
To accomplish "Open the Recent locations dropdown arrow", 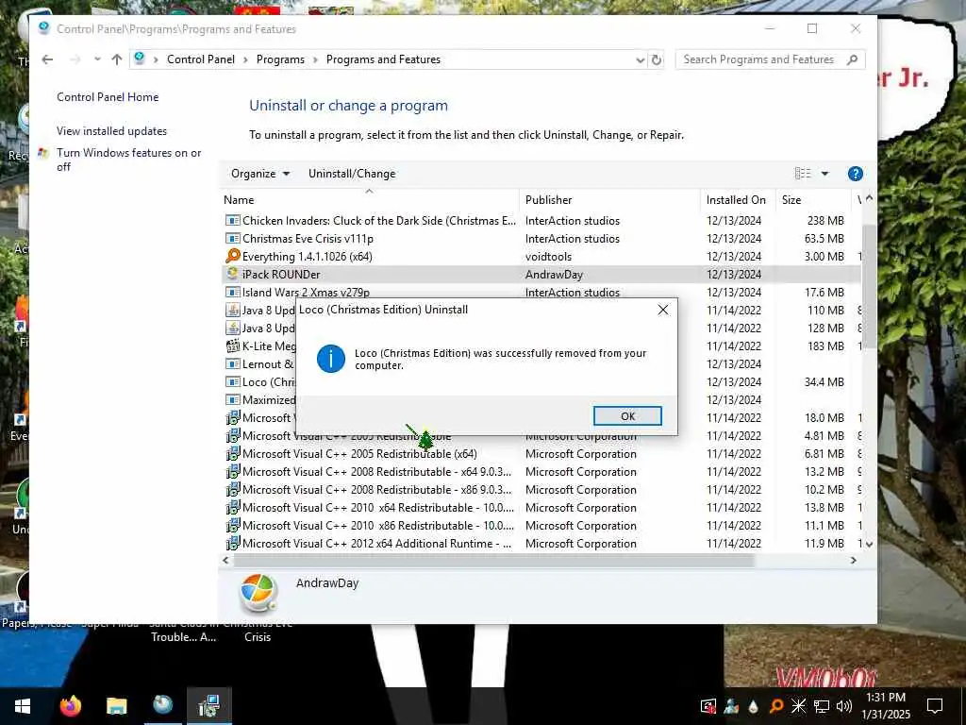I will [x=97, y=59].
